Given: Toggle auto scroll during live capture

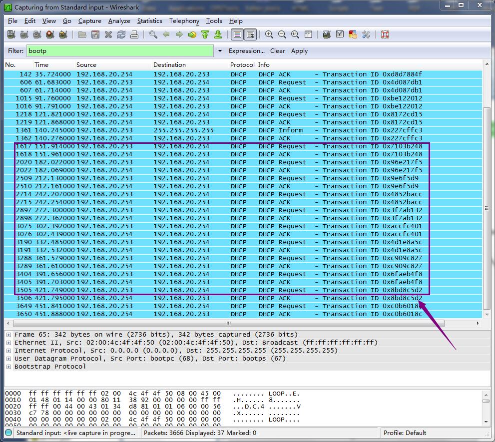Looking at the screenshot, I should [x=250, y=34].
